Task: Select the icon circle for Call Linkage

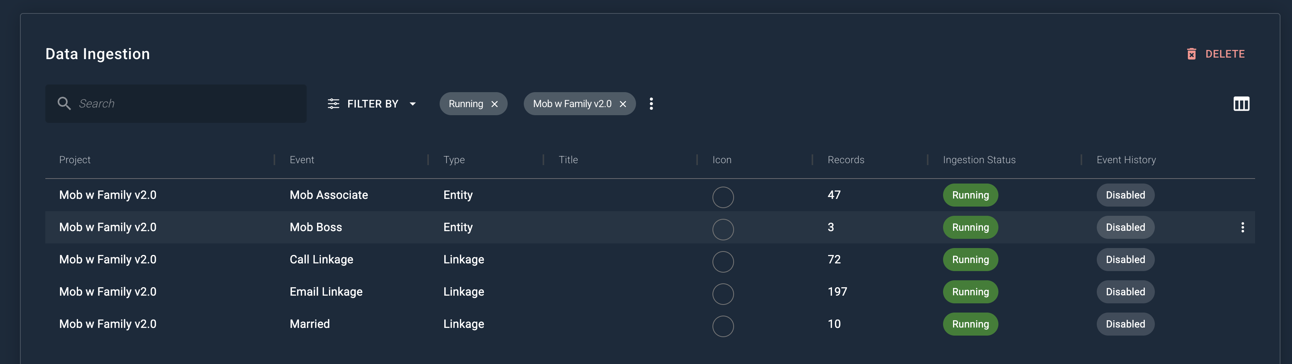Action: (x=723, y=261)
